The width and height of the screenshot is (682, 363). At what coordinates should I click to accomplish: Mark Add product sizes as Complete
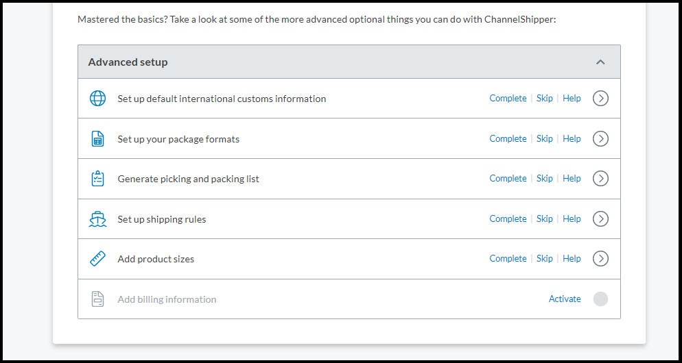(508, 258)
